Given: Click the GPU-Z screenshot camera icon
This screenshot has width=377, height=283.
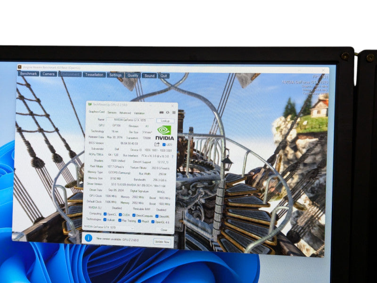Looking at the screenshot, I should (162, 113).
